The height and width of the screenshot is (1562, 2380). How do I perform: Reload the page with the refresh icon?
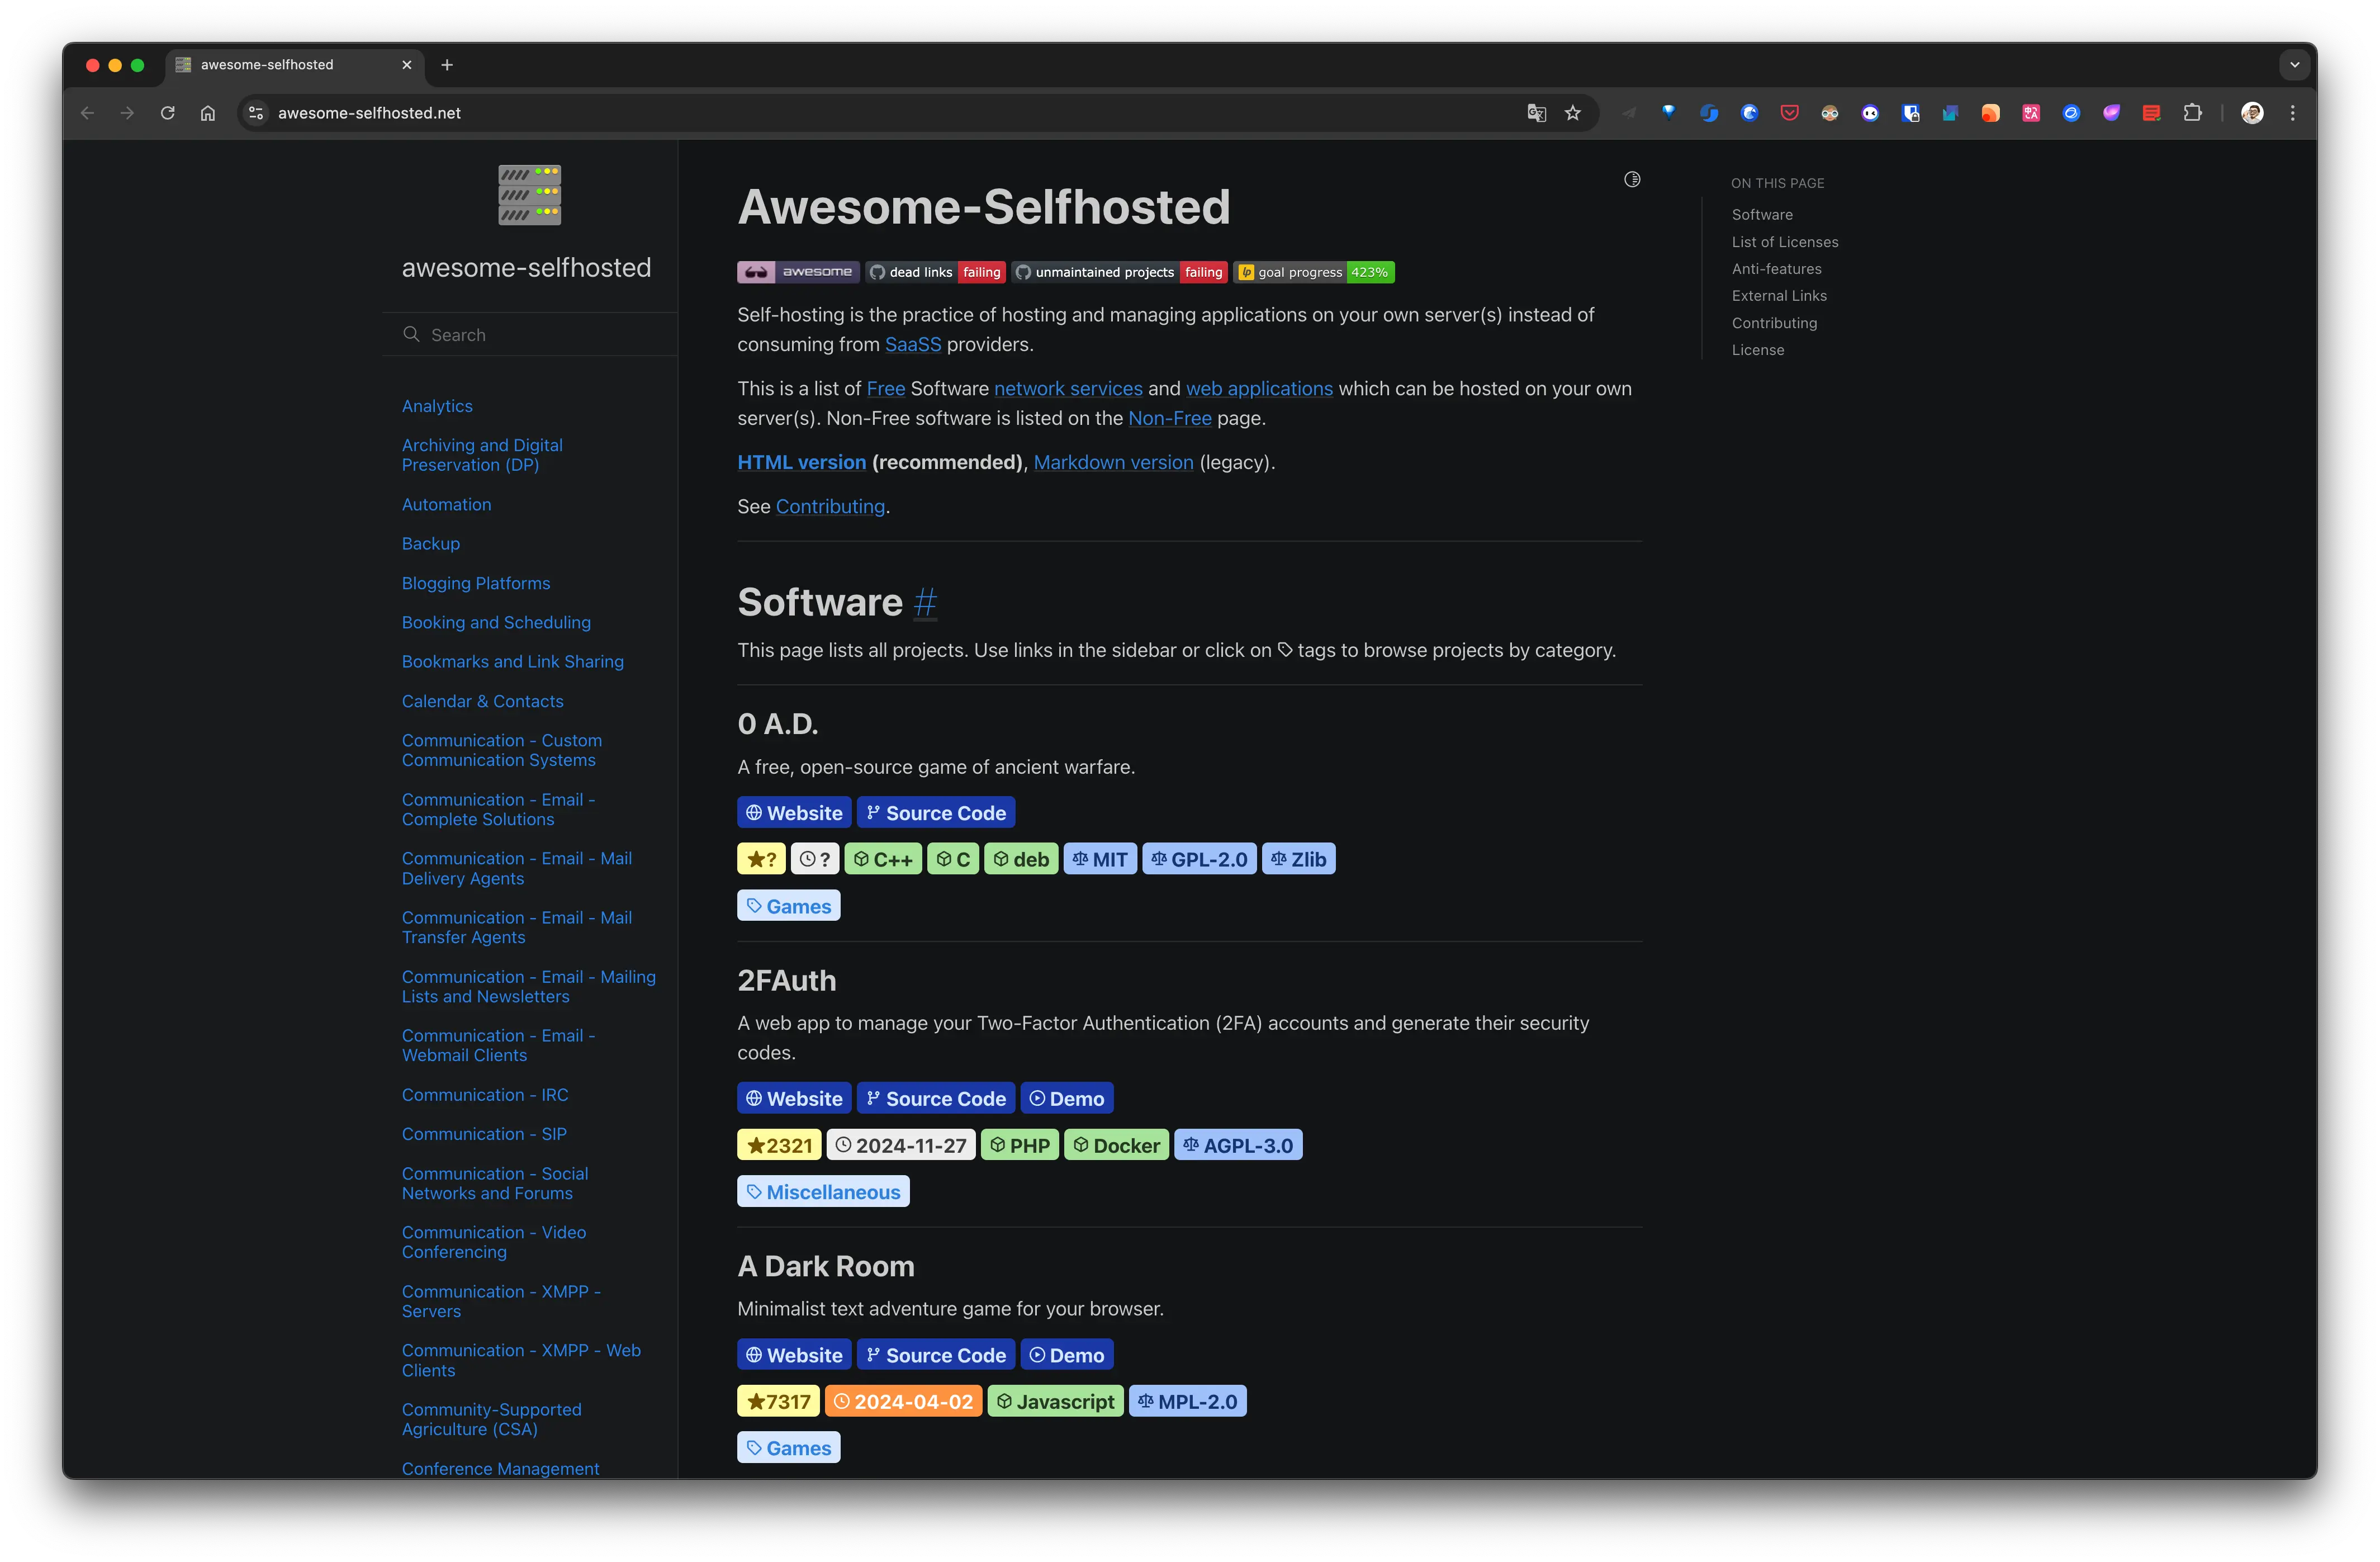click(168, 113)
